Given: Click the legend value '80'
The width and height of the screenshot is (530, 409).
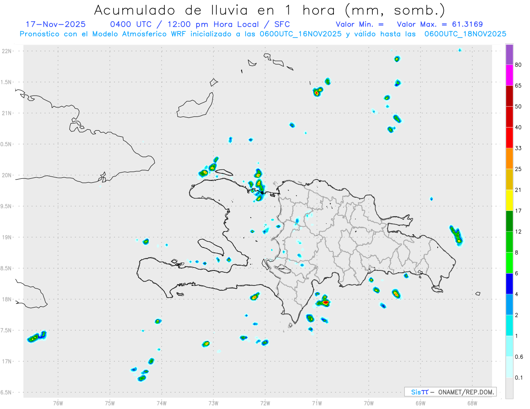Looking at the screenshot, I should click(x=519, y=65).
